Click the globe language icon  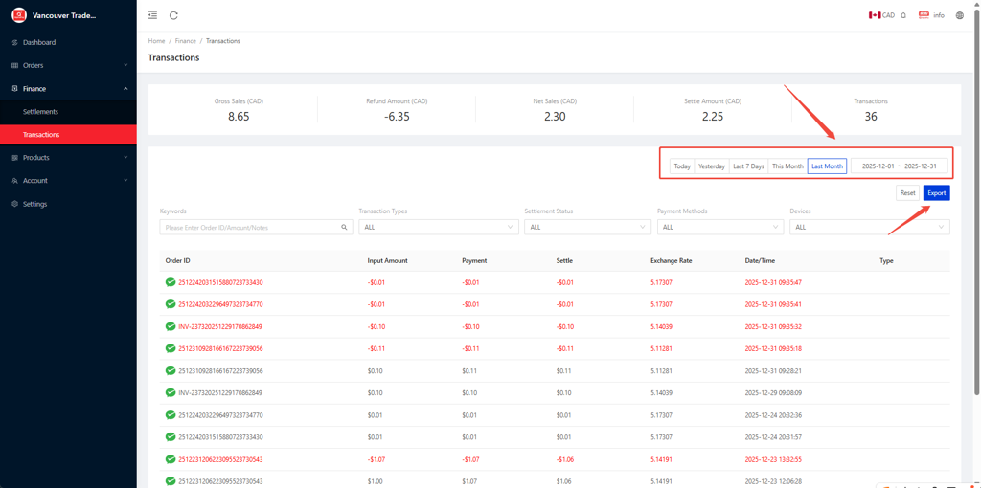(x=959, y=15)
